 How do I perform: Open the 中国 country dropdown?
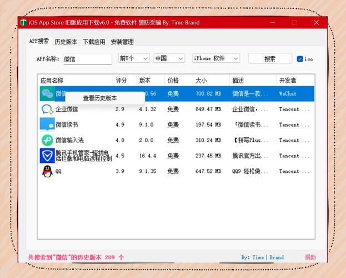pos(169,58)
